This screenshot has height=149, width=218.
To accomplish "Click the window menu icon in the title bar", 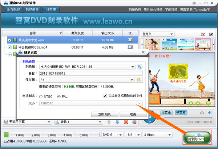I will click(194, 3).
